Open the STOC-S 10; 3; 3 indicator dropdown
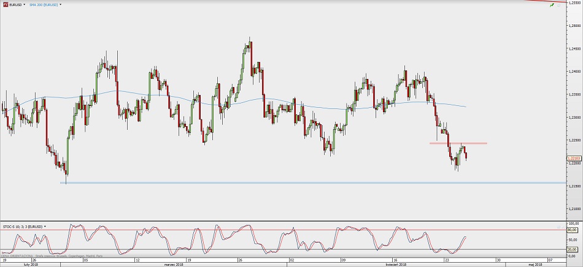The image size is (583, 267). tap(45, 226)
